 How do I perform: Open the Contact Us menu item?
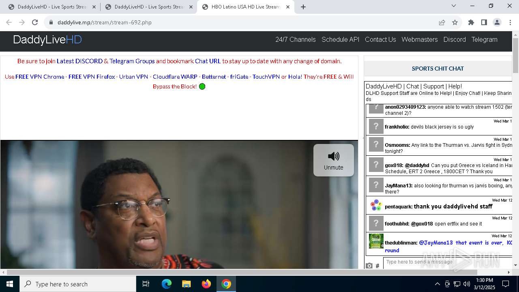[380, 40]
